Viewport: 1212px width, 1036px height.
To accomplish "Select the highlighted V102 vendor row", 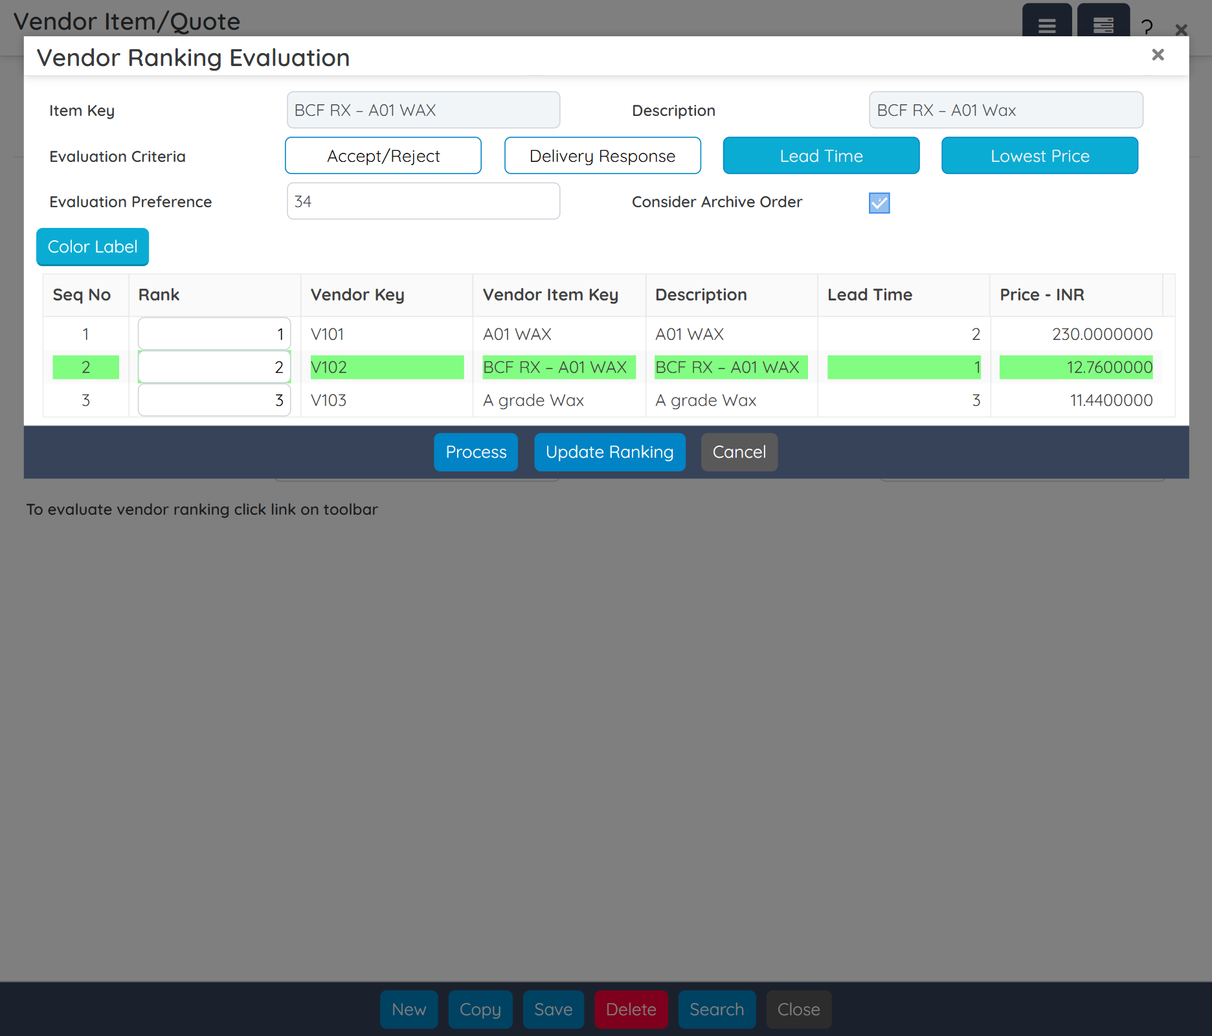I will [x=387, y=367].
